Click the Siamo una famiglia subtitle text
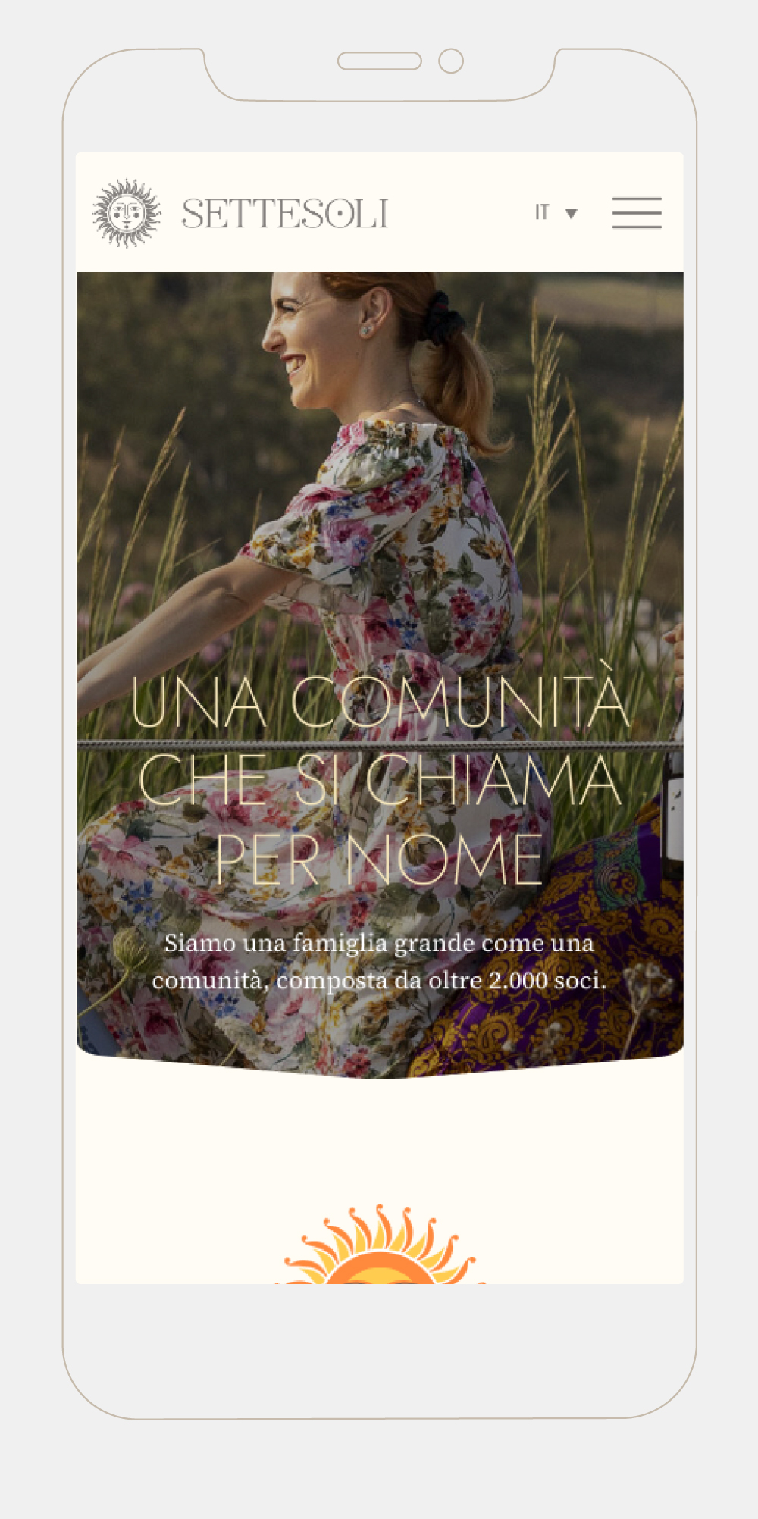758x1519 pixels. click(379, 962)
